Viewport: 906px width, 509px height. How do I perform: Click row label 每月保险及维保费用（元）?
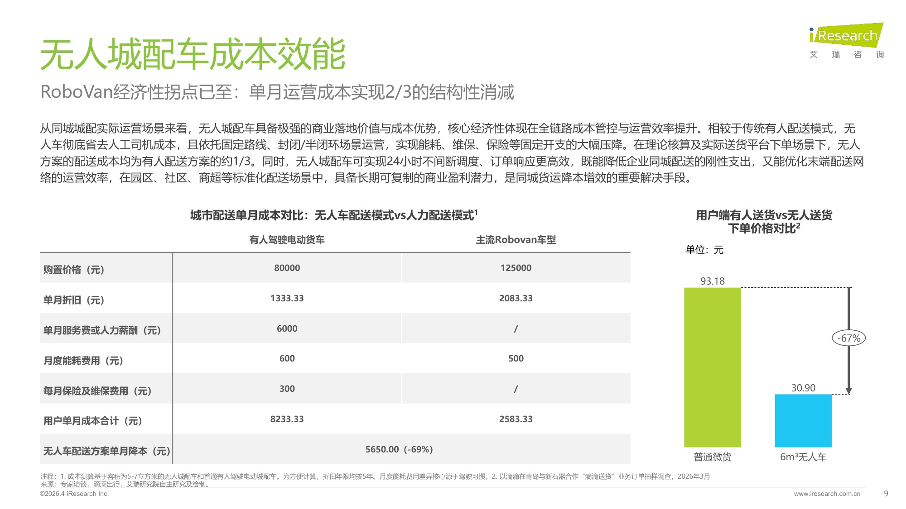coord(97,391)
